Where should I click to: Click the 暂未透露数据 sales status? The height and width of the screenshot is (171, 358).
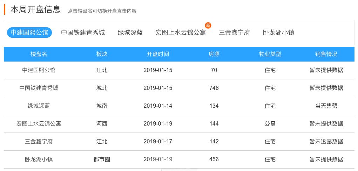(326, 141)
